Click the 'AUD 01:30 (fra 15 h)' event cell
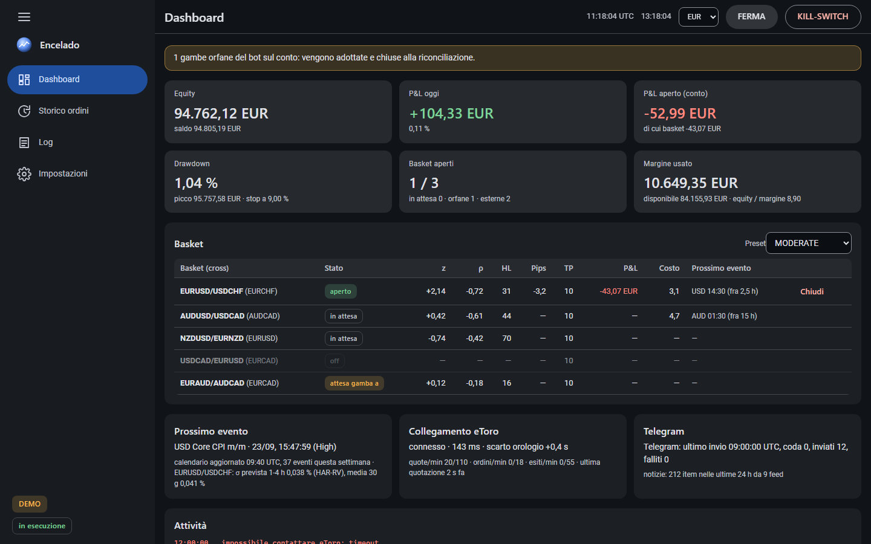 point(724,316)
